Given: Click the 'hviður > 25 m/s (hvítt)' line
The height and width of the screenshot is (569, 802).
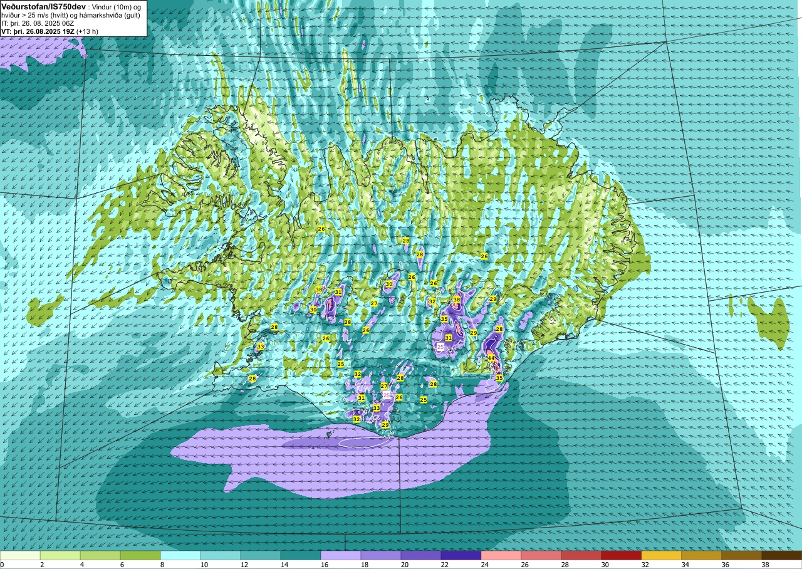Looking at the screenshot, I should pyautogui.click(x=35, y=15).
